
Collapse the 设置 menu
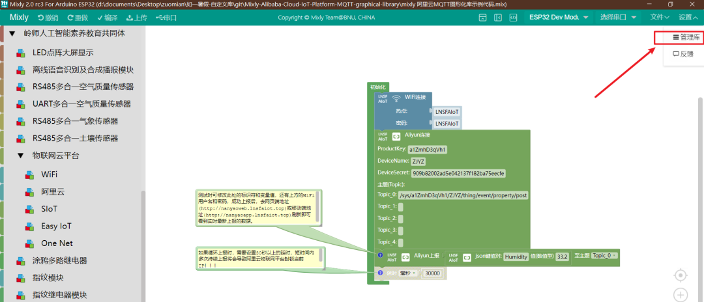(x=688, y=18)
